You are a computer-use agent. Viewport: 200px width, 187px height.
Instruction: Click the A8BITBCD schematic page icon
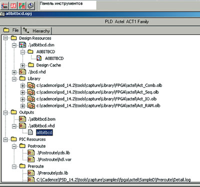coord(39,58)
